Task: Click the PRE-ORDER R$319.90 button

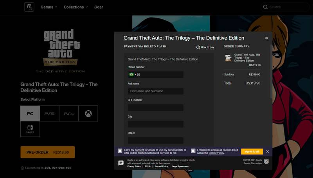Action: pyautogui.click(x=47, y=152)
